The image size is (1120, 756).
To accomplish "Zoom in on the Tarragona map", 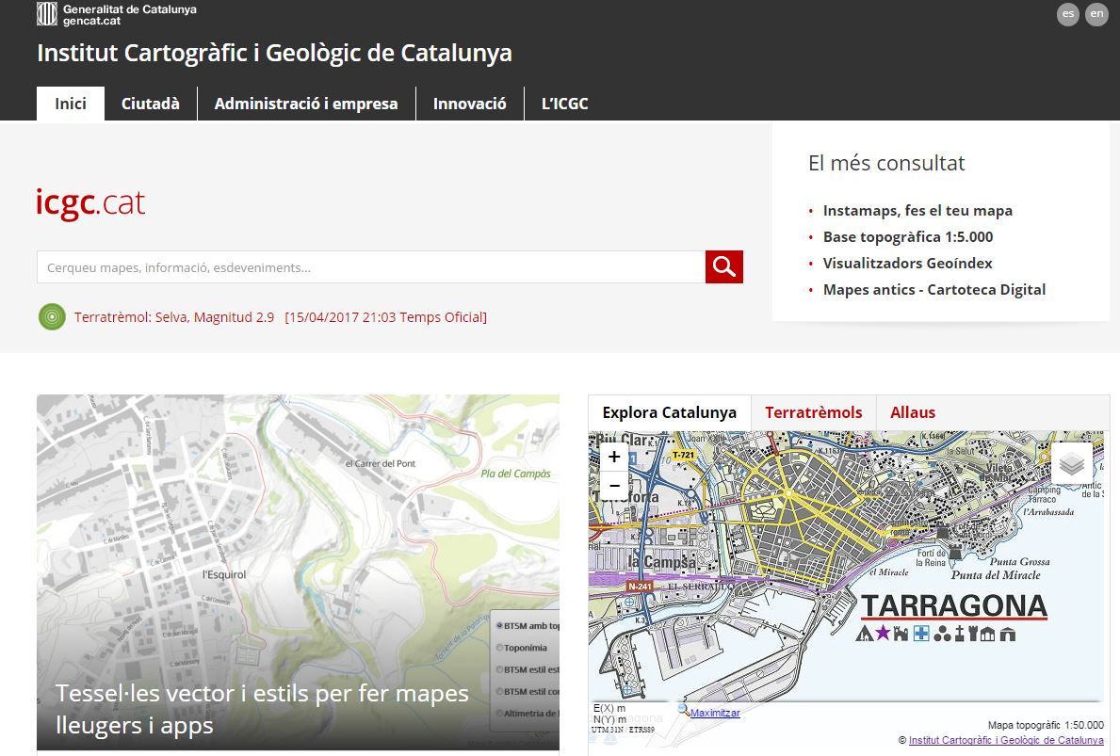I will point(614,457).
